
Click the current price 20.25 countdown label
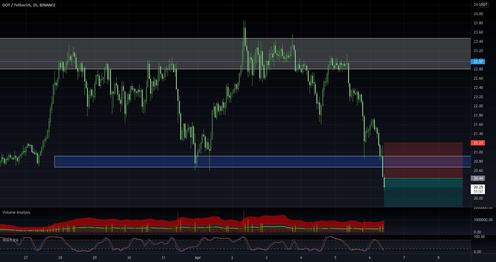[478, 189]
